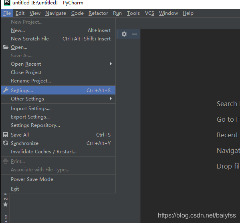Click the Alt+Insert shortcut text

click(x=99, y=30)
